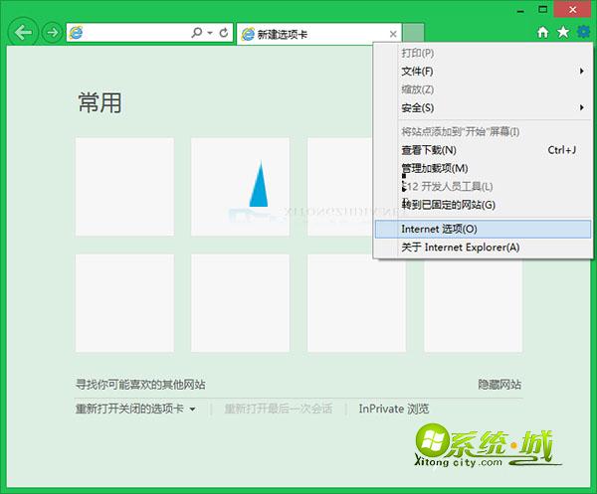This screenshot has width=597, height=494.
Task: Refresh the page with the reload icon
Action: pos(224,33)
